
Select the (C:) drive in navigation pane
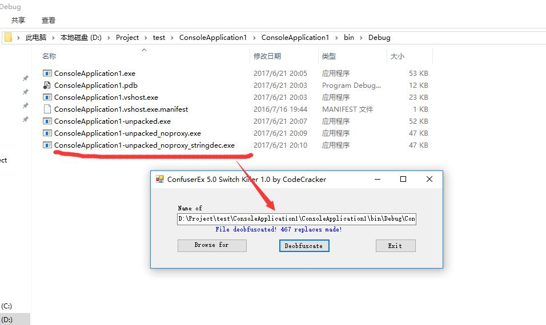coord(7,306)
